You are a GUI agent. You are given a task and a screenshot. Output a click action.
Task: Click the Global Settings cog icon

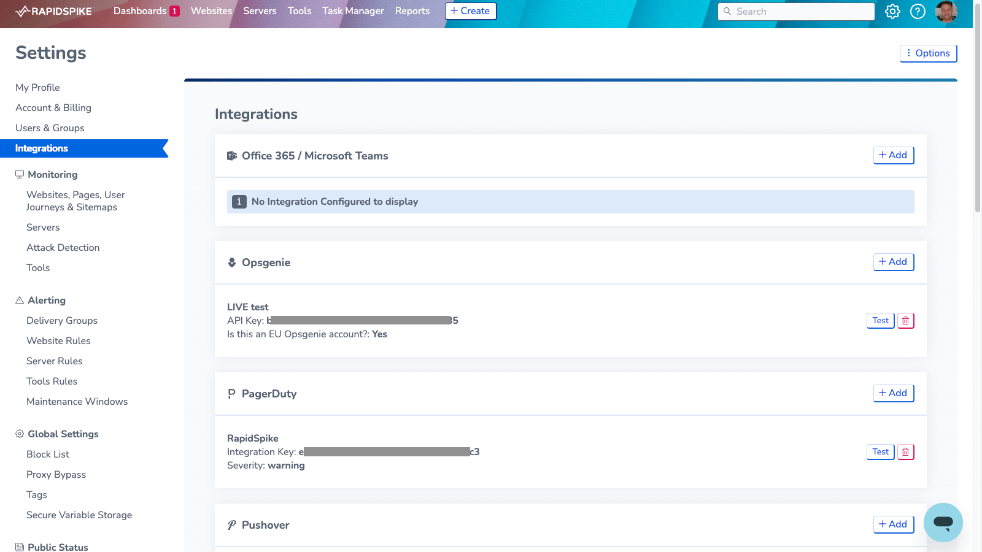coord(20,434)
